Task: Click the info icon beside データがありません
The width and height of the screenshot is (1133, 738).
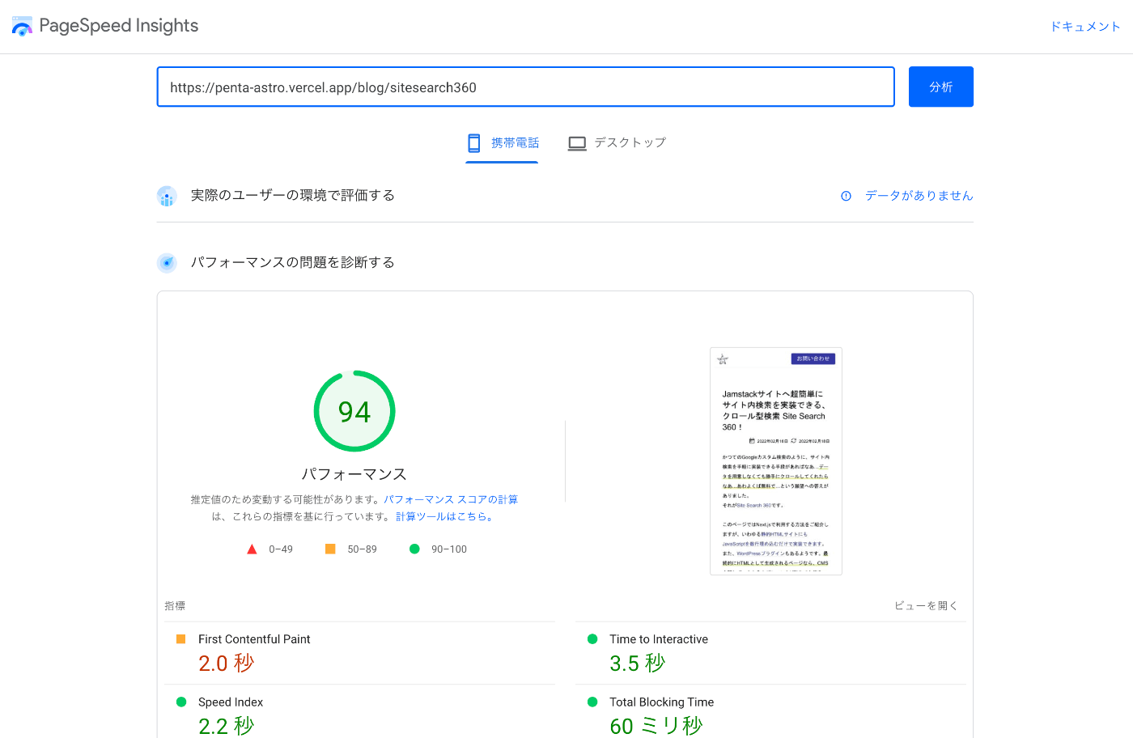Action: pyautogui.click(x=846, y=196)
